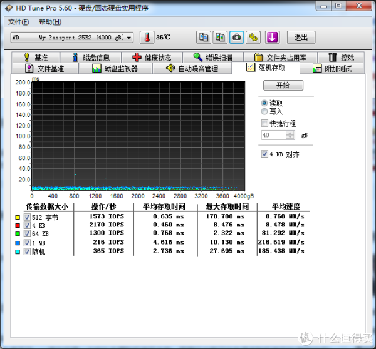Copy info to clipboard icon
Screen dimensions: 376x349
(x=204, y=38)
